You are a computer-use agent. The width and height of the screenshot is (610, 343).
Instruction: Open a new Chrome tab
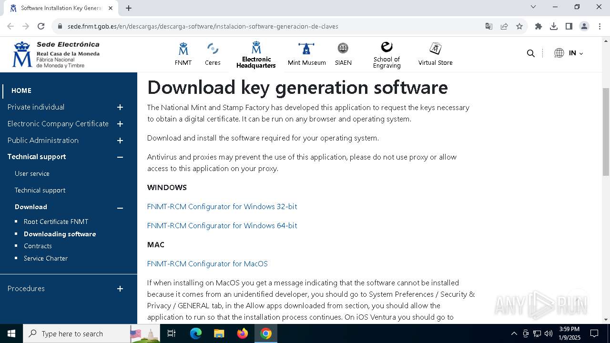(129, 8)
